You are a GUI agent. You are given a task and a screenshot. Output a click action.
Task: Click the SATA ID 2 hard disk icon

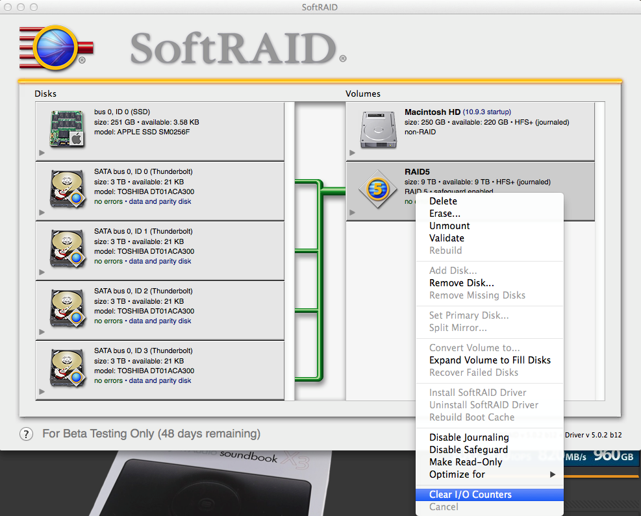(x=68, y=308)
